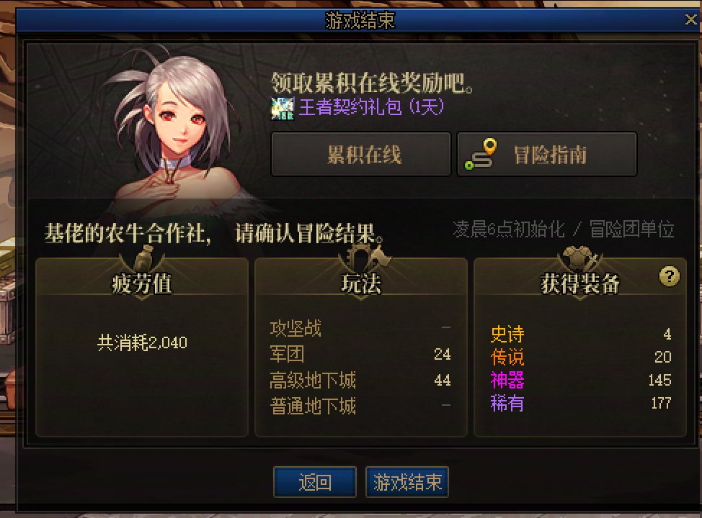Select the 史诗 equipment row
Image resolution: width=702 pixels, height=518 pixels.
coord(581,334)
